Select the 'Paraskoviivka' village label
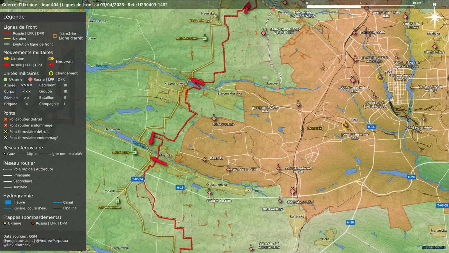The height and width of the screenshot is (253, 449). click(120, 248)
